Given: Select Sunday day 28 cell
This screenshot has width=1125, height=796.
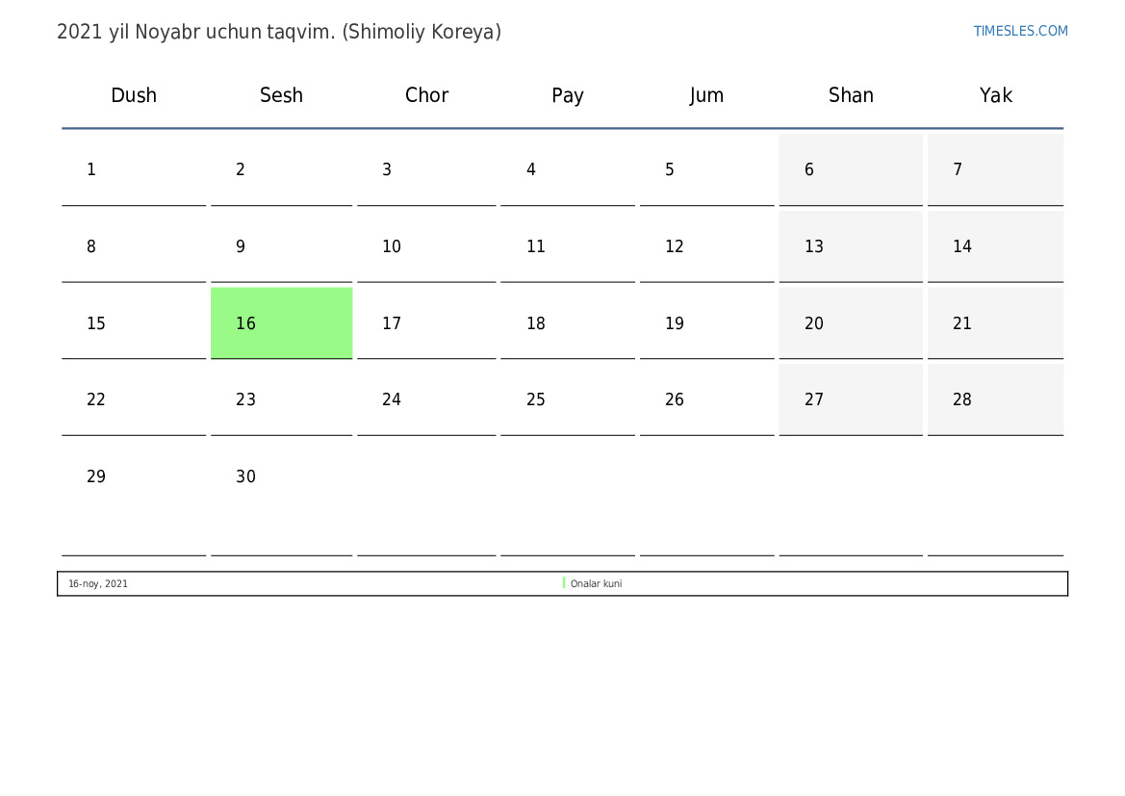Looking at the screenshot, I should pos(996,399).
